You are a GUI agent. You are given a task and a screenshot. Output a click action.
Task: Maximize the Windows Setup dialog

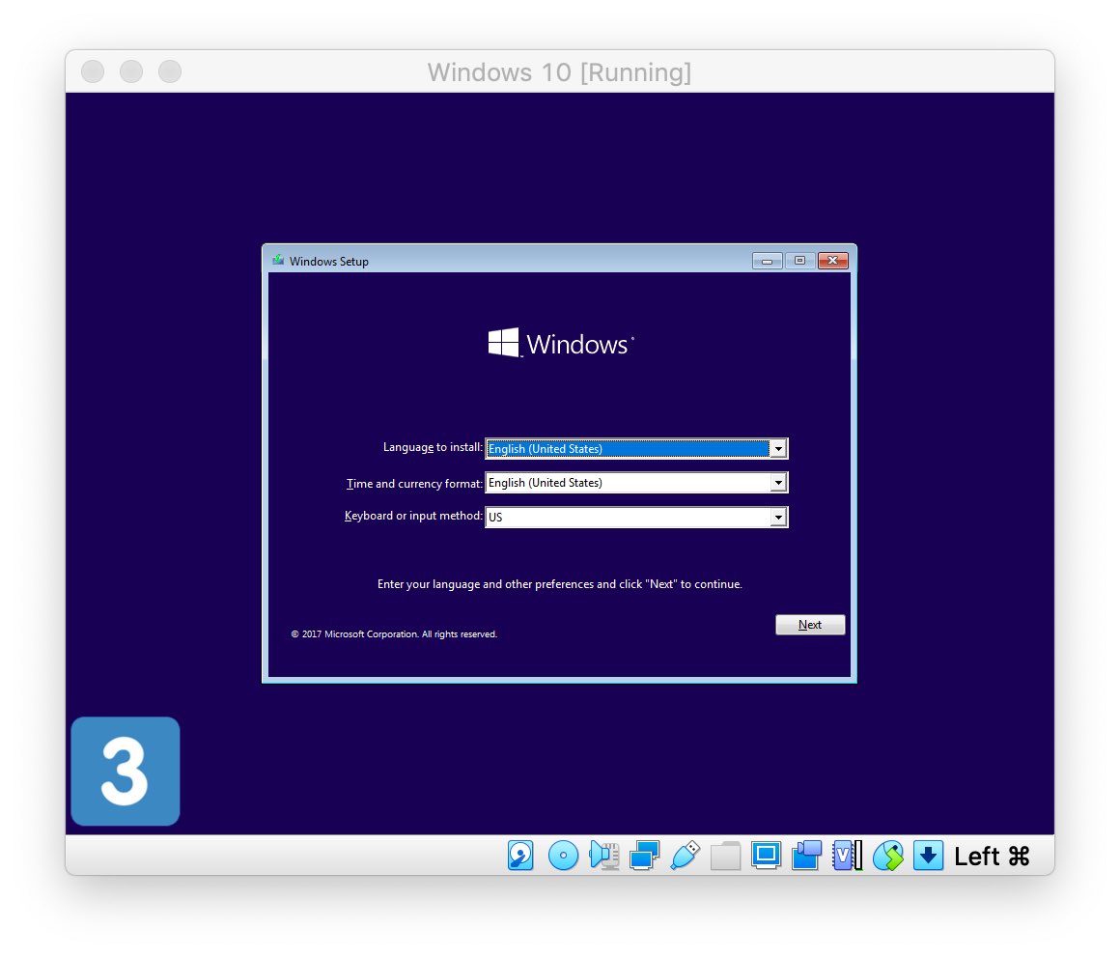[x=800, y=261]
